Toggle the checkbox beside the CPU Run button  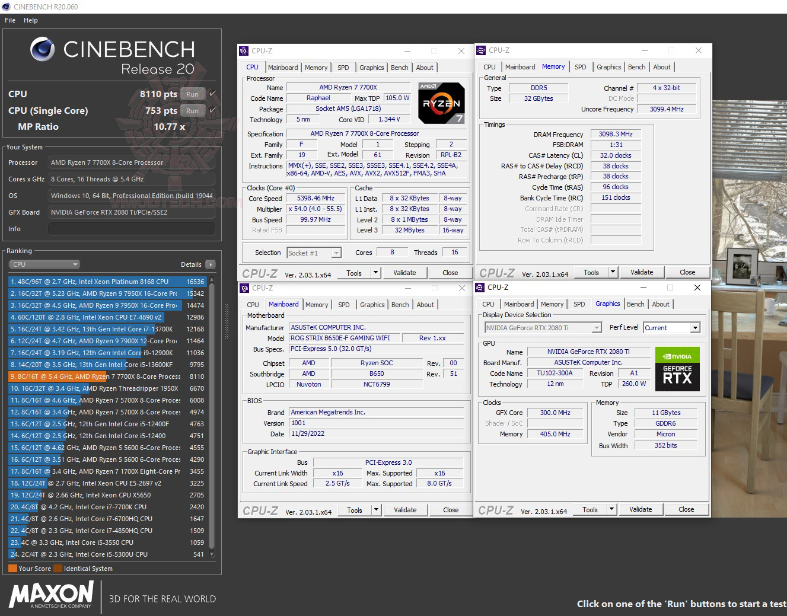(x=212, y=94)
